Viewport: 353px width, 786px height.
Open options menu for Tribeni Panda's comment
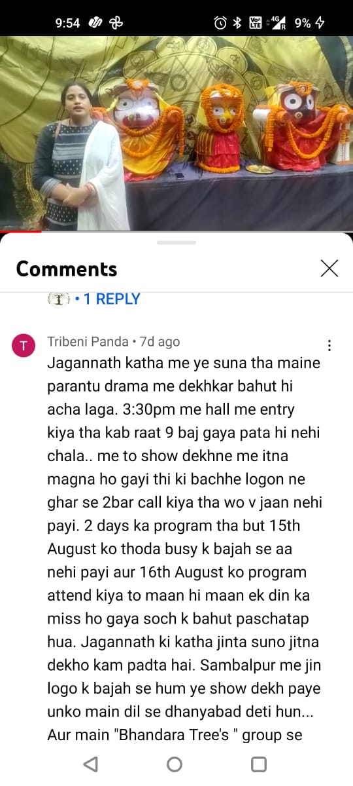click(x=329, y=345)
